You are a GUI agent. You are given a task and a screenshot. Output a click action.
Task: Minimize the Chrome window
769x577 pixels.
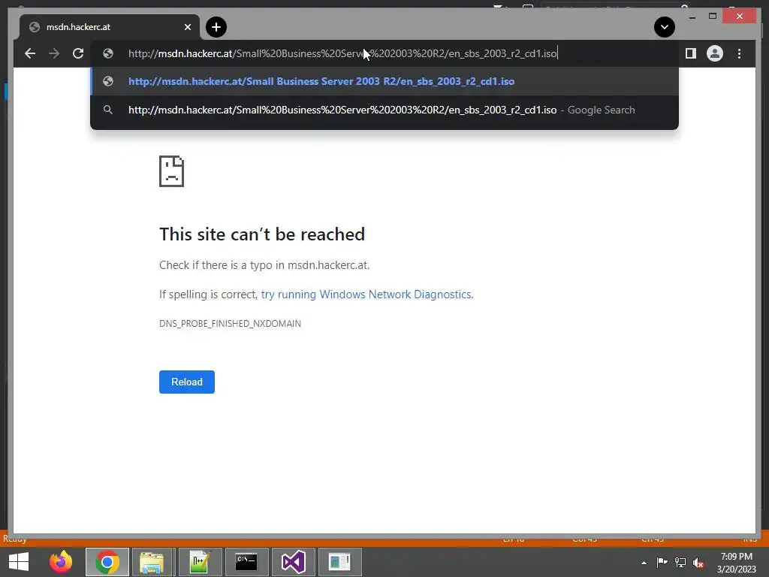coord(692,17)
